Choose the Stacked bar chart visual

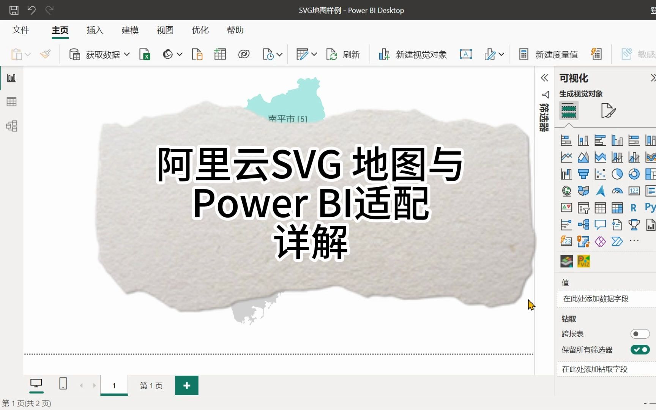(x=566, y=140)
